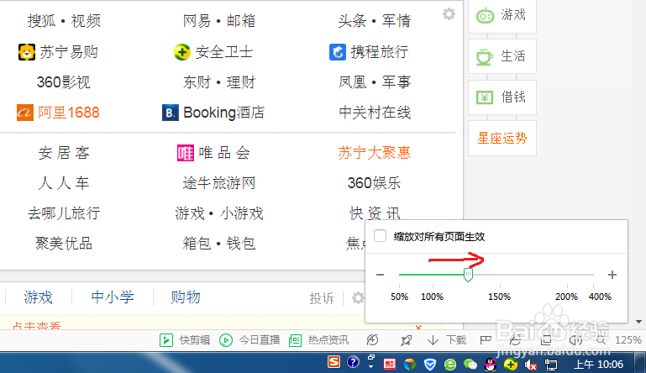Toggle page sound with the speaker icon
The image size is (646, 373).
pyautogui.click(x=575, y=340)
